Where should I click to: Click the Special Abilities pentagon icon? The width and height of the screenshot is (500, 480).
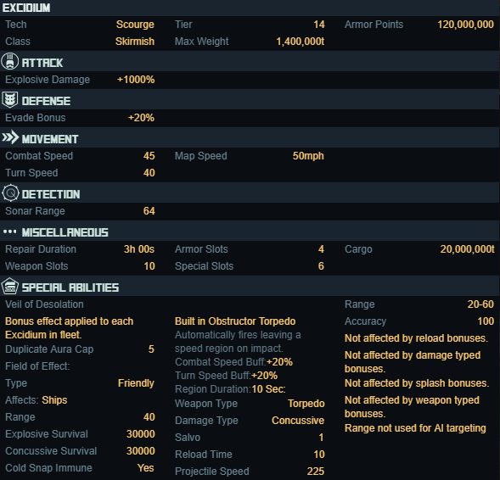[x=10, y=286]
